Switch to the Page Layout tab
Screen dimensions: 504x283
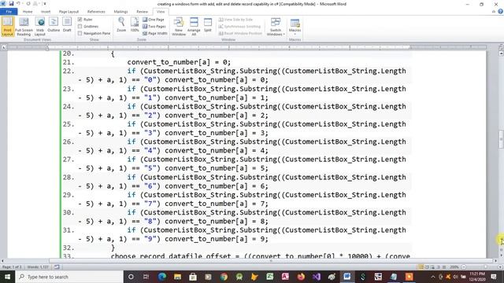point(69,12)
